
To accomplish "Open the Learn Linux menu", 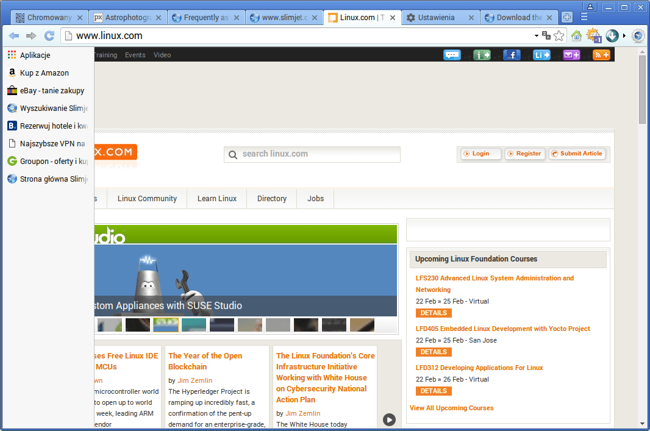I will point(217,199).
